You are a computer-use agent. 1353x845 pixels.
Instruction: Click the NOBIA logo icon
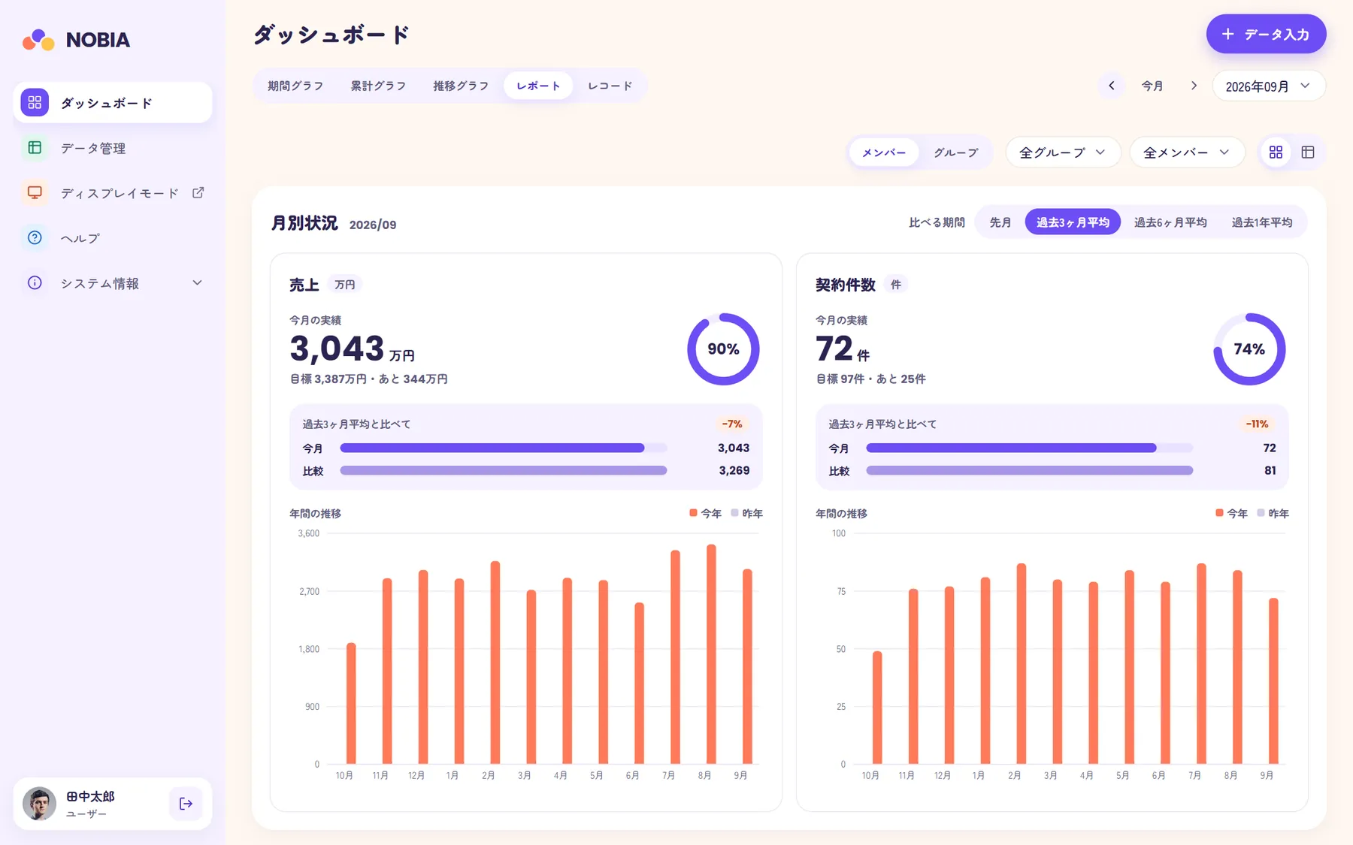(38, 40)
